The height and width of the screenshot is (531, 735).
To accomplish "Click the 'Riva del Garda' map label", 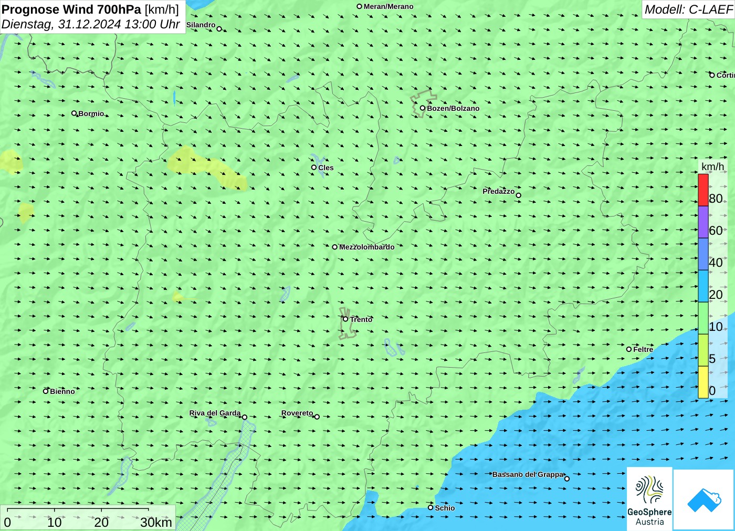I will 215,413.
